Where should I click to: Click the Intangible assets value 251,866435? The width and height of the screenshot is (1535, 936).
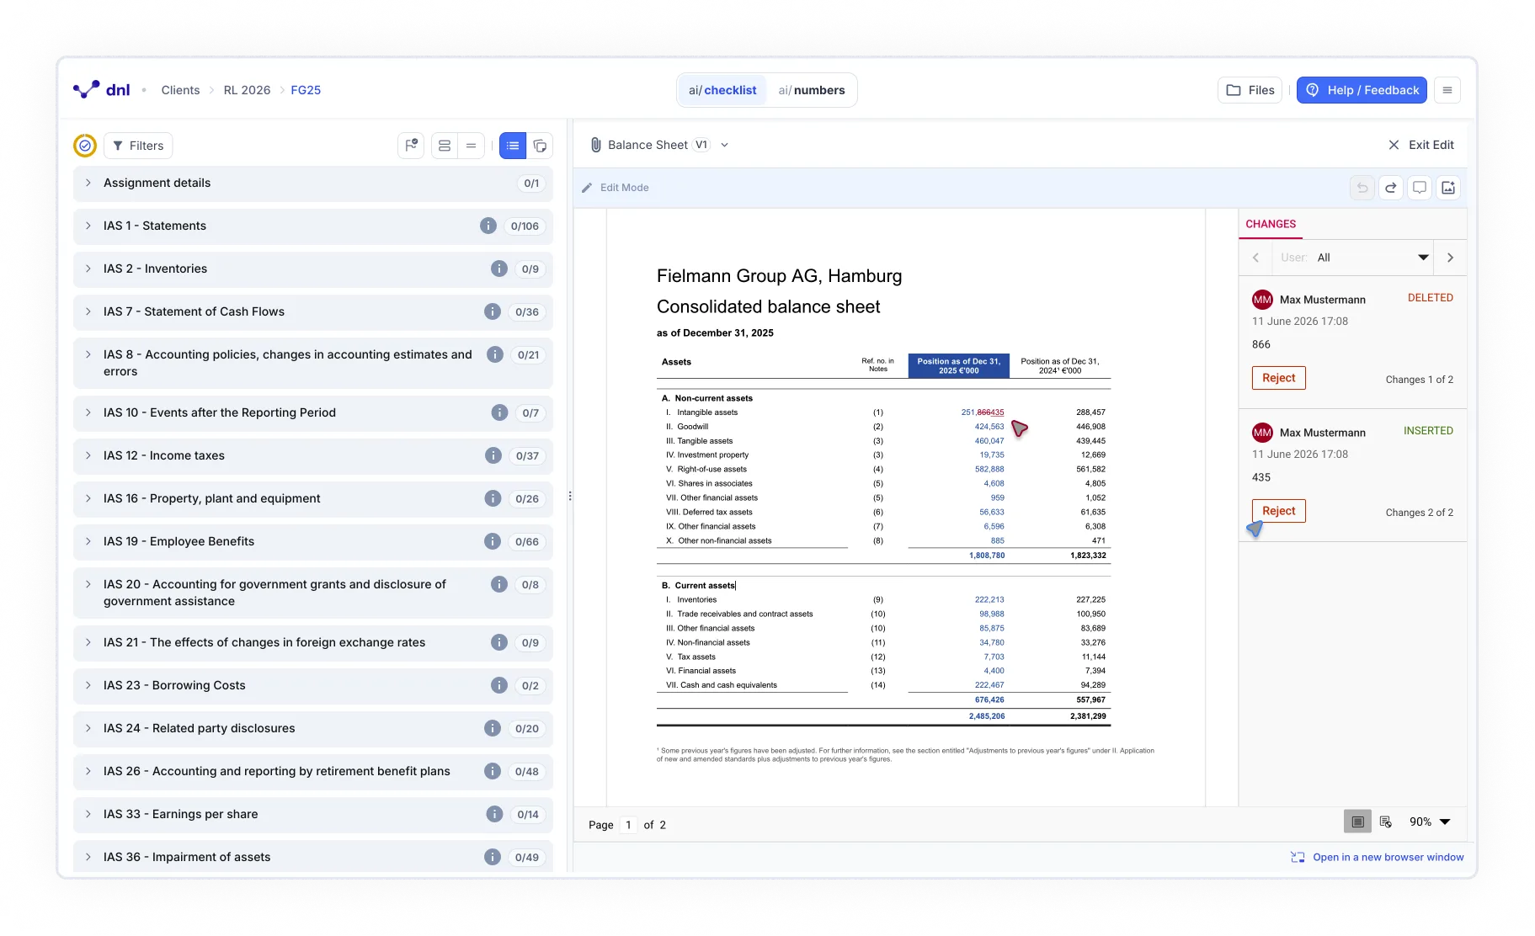[x=982, y=412]
